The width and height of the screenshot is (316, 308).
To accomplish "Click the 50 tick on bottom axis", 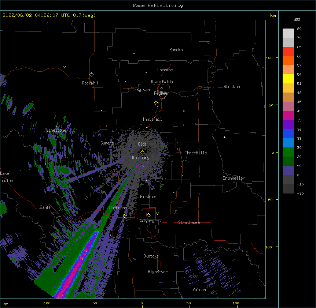I will click(x=188, y=303).
